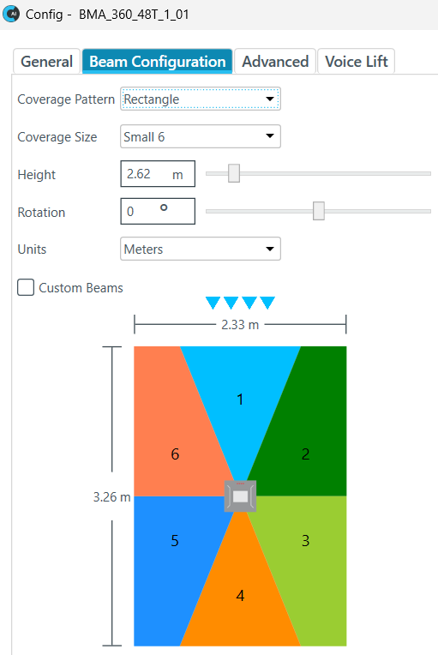This screenshot has width=438, height=655.
Task: Select beam zone 1 in light blue
Action: 240,399
